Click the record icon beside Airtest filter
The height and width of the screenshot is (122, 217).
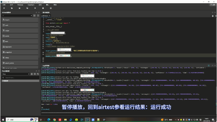(38, 16)
